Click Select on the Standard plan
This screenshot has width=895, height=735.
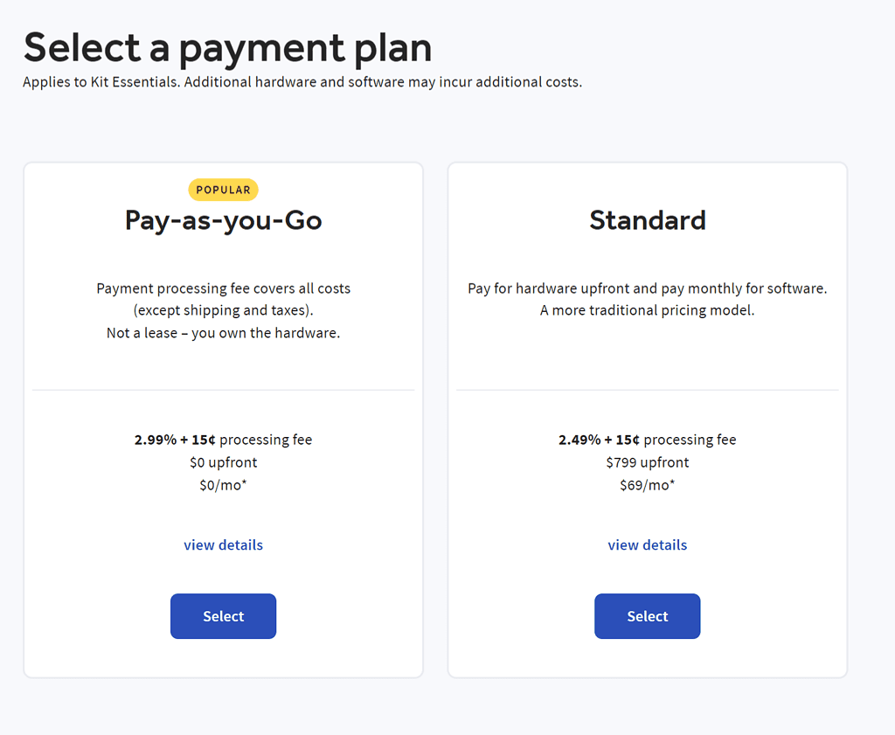(x=647, y=616)
